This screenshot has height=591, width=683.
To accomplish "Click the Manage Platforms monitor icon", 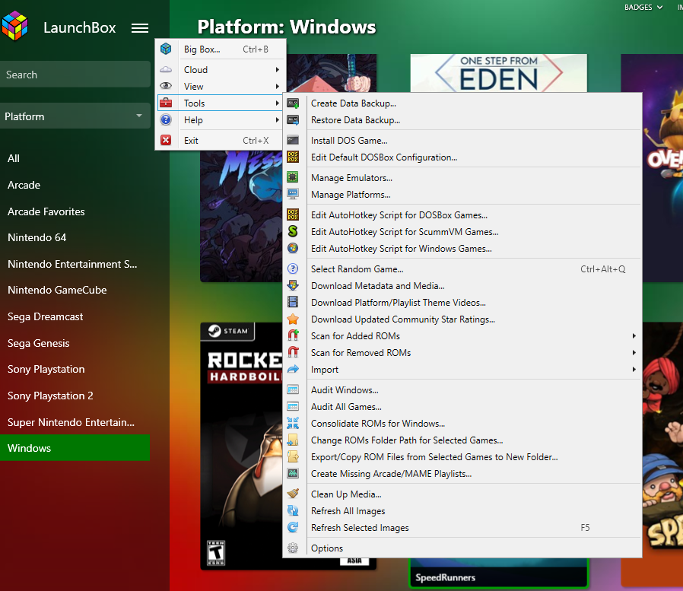I will click(x=293, y=194).
